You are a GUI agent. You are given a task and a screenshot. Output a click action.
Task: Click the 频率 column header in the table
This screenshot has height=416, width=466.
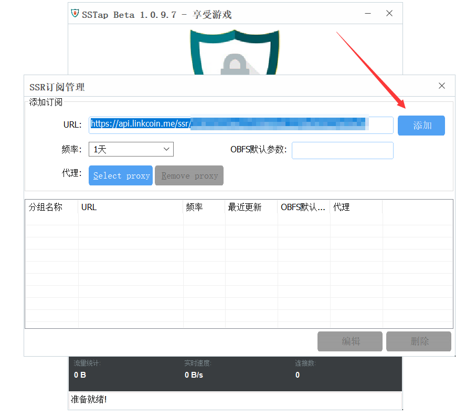click(204, 207)
